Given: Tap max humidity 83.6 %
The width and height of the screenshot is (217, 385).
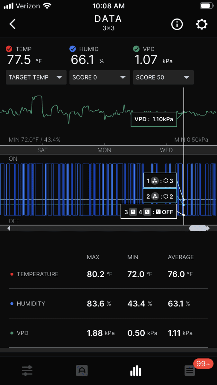Looking at the screenshot, I should click(99, 304).
